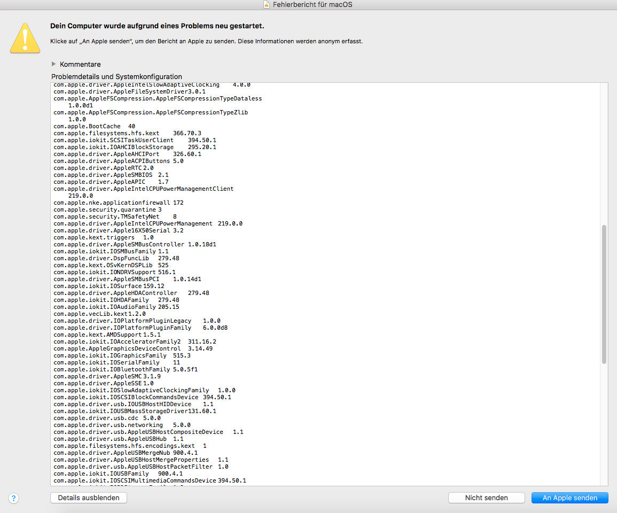Click the com.apple.driver.AppleRTC 2.0 line
617x513 pixels.
click(104, 168)
